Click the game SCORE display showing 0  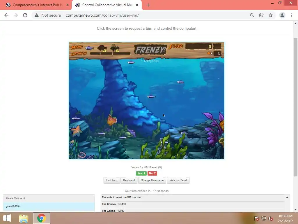click(x=198, y=47)
